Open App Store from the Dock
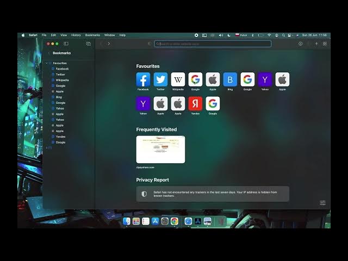 coord(155,221)
